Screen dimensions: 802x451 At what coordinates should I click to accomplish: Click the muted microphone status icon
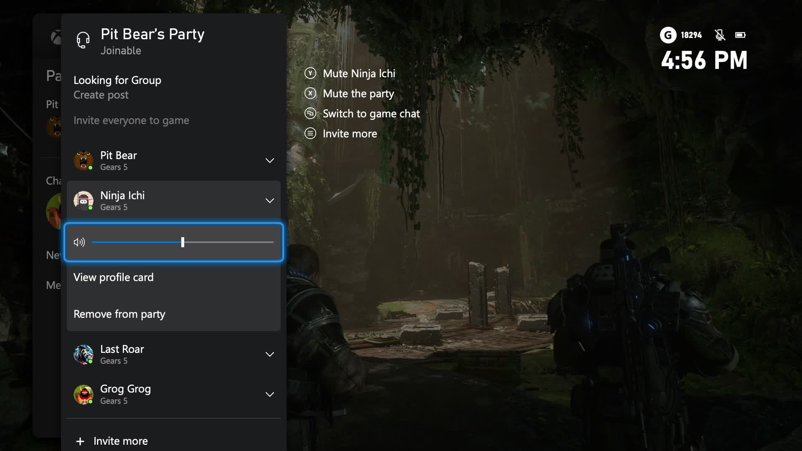[x=720, y=35]
